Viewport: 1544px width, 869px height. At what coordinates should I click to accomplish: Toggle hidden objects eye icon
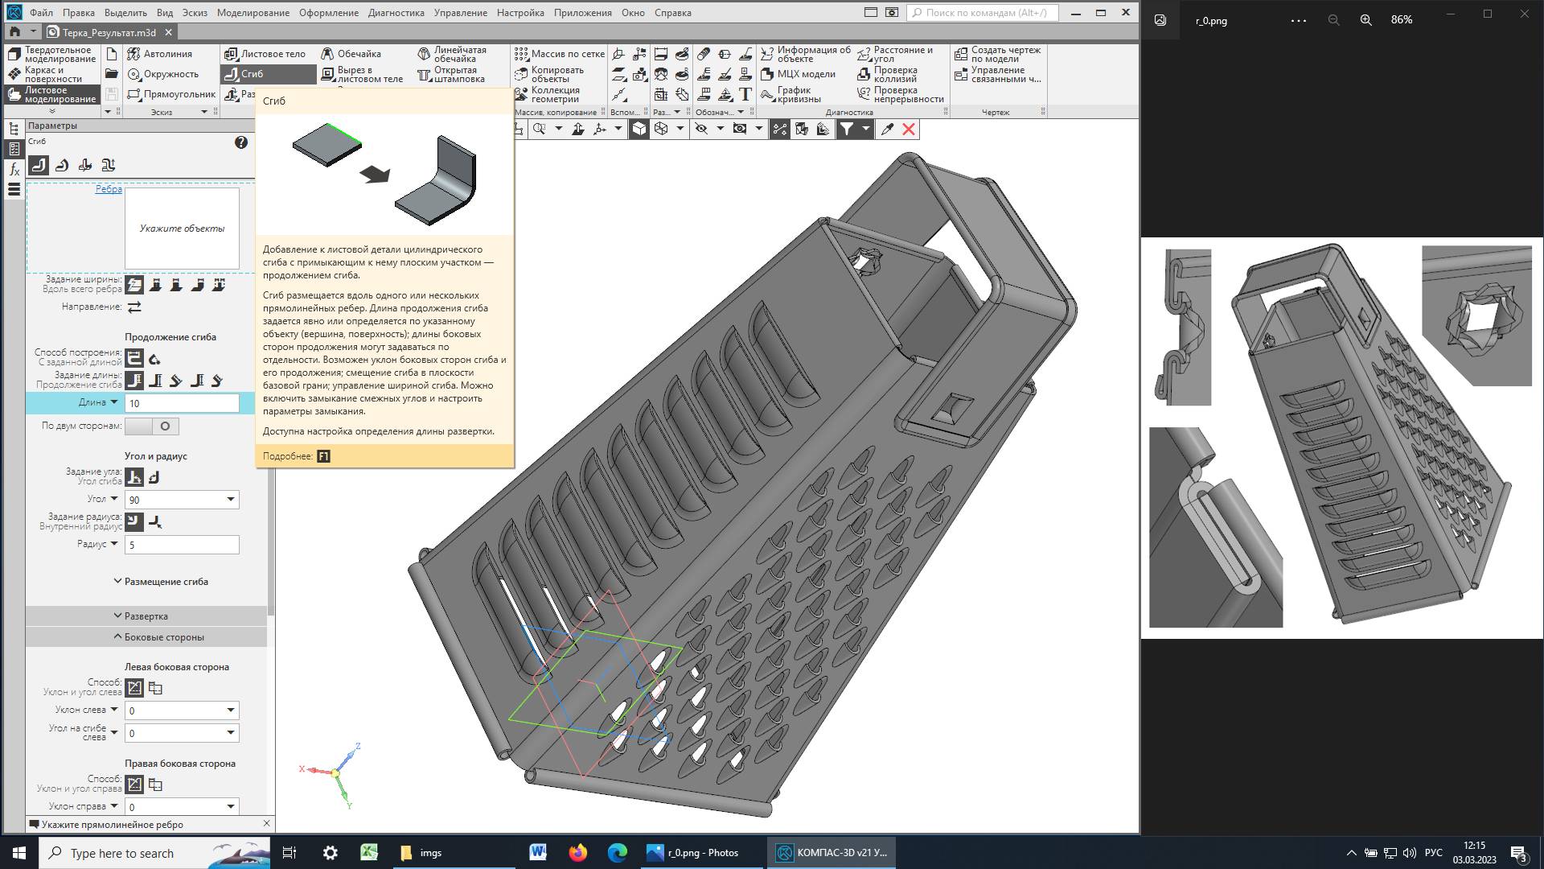[x=701, y=130]
